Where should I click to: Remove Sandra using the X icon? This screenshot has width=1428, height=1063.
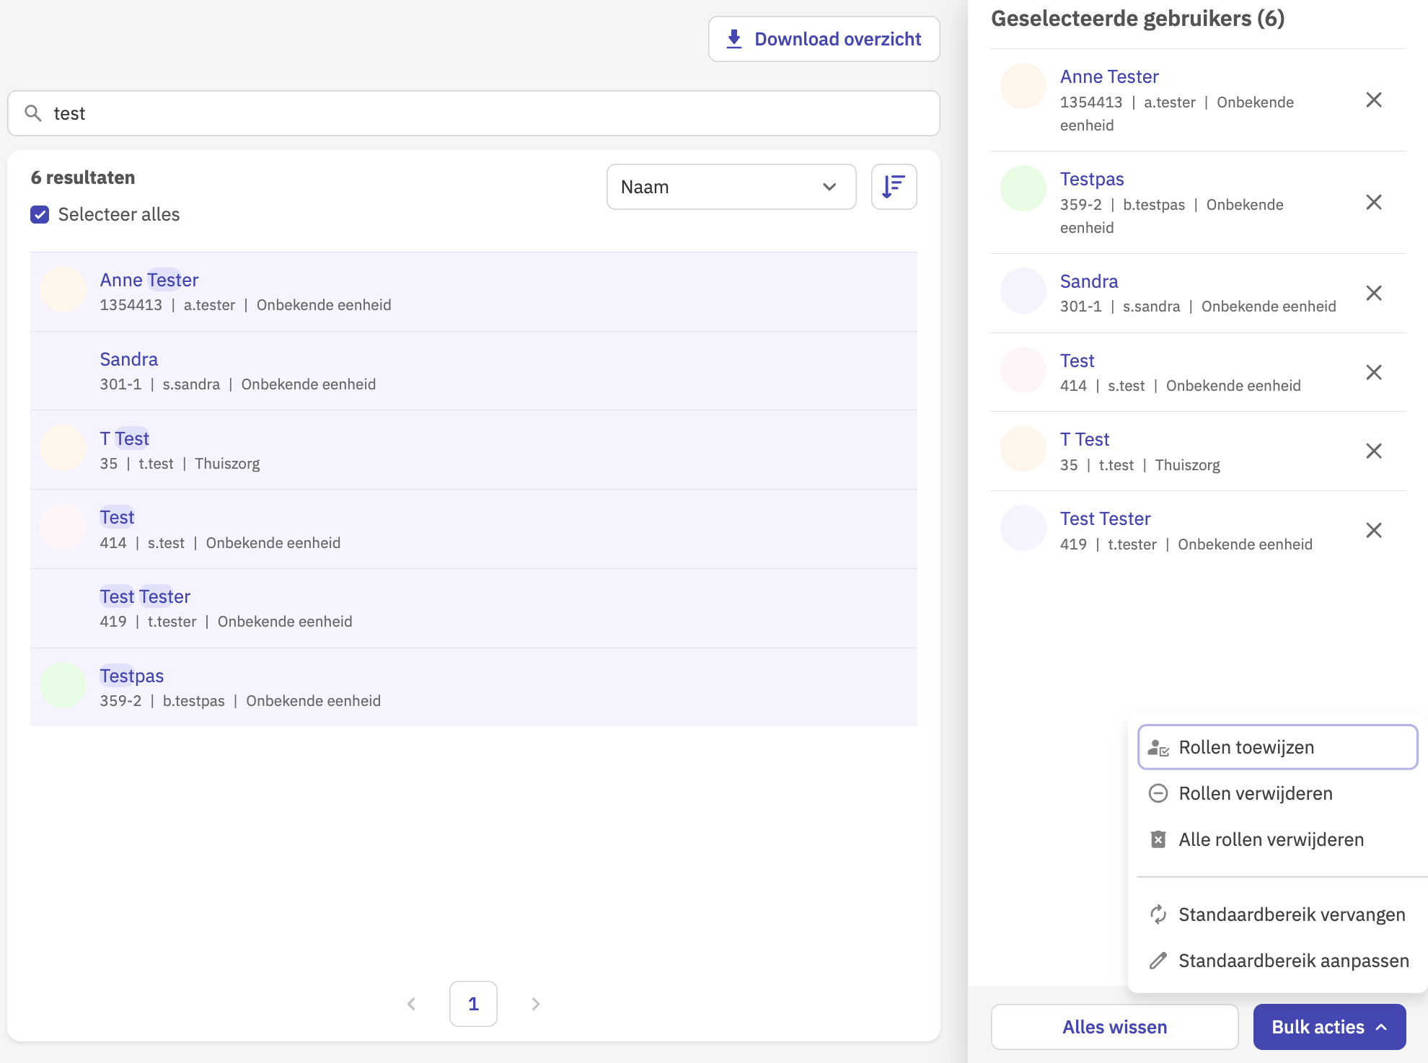1373,294
